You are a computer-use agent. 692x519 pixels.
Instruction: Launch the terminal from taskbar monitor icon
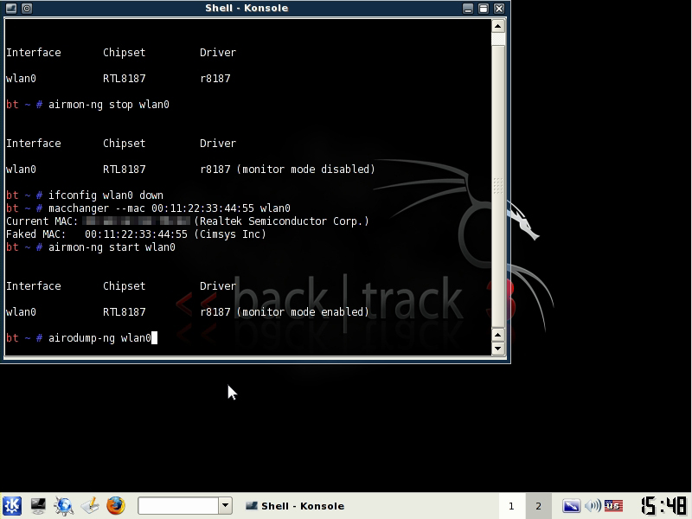(x=38, y=506)
